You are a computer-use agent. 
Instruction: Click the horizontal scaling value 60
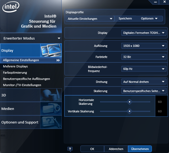click(x=160, y=102)
